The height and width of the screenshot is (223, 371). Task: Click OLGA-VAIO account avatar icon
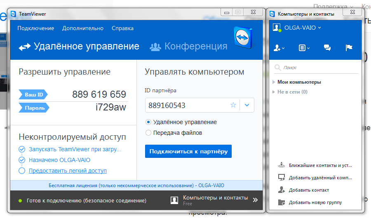pyautogui.click(x=277, y=28)
